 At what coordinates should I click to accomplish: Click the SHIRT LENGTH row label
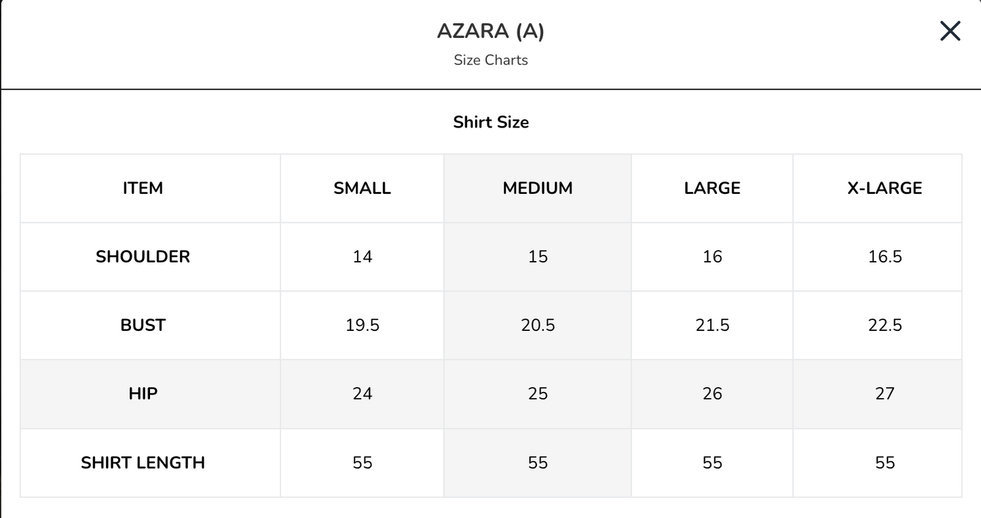pyautogui.click(x=143, y=462)
